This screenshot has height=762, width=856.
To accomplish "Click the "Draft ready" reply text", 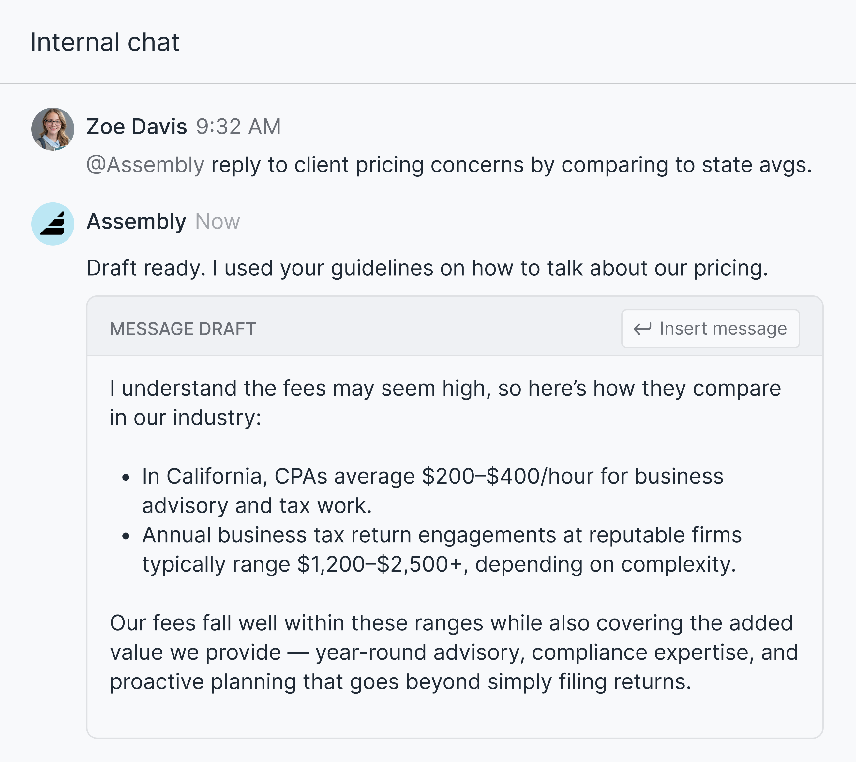I will [x=427, y=268].
